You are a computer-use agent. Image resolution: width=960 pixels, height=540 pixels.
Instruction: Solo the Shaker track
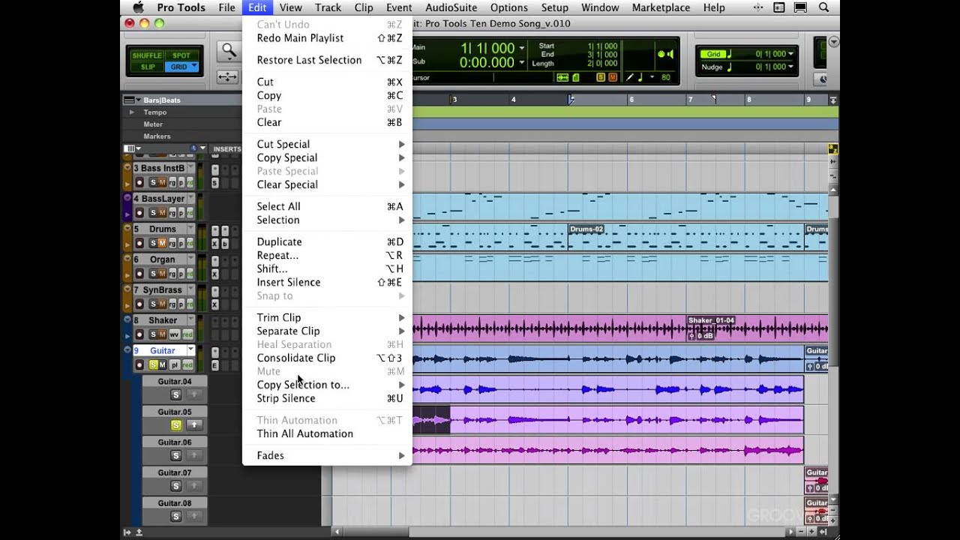[x=153, y=334]
